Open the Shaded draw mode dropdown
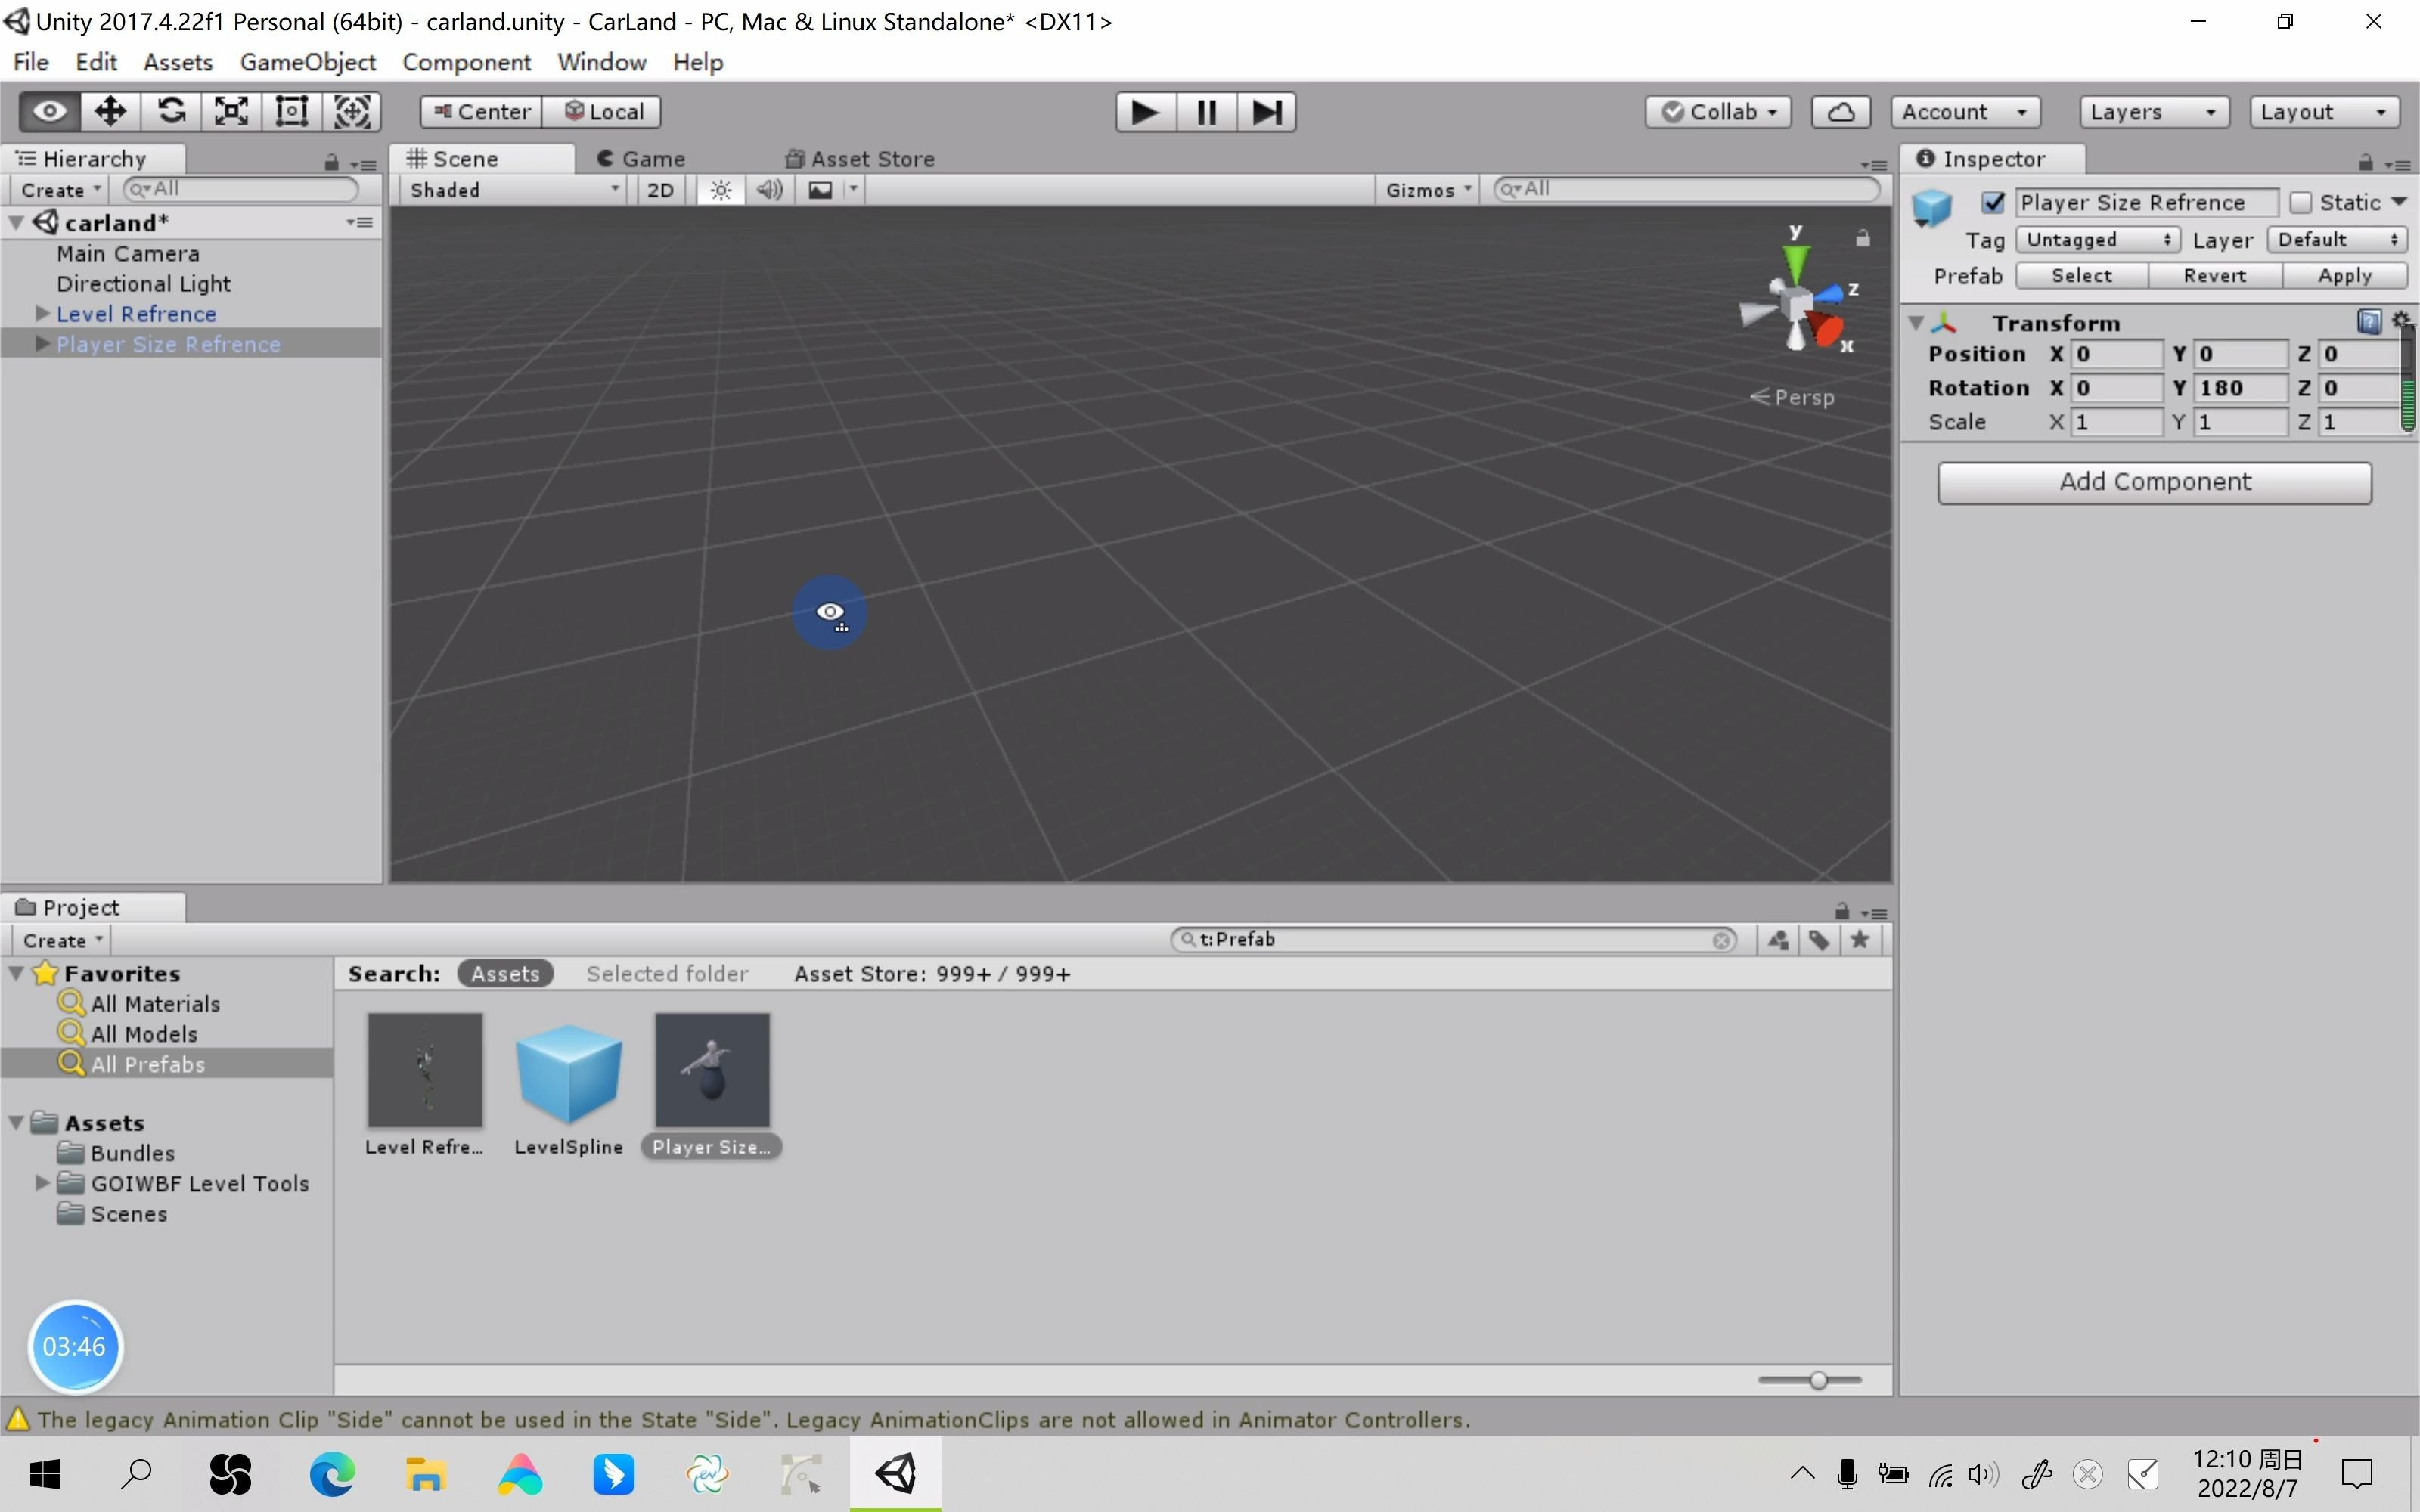This screenshot has width=2420, height=1512. coord(514,190)
